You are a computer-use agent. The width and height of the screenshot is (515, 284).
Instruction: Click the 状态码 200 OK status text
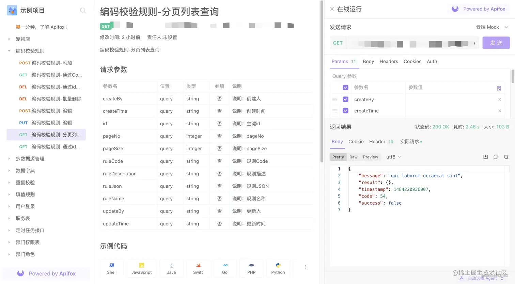(x=432, y=127)
